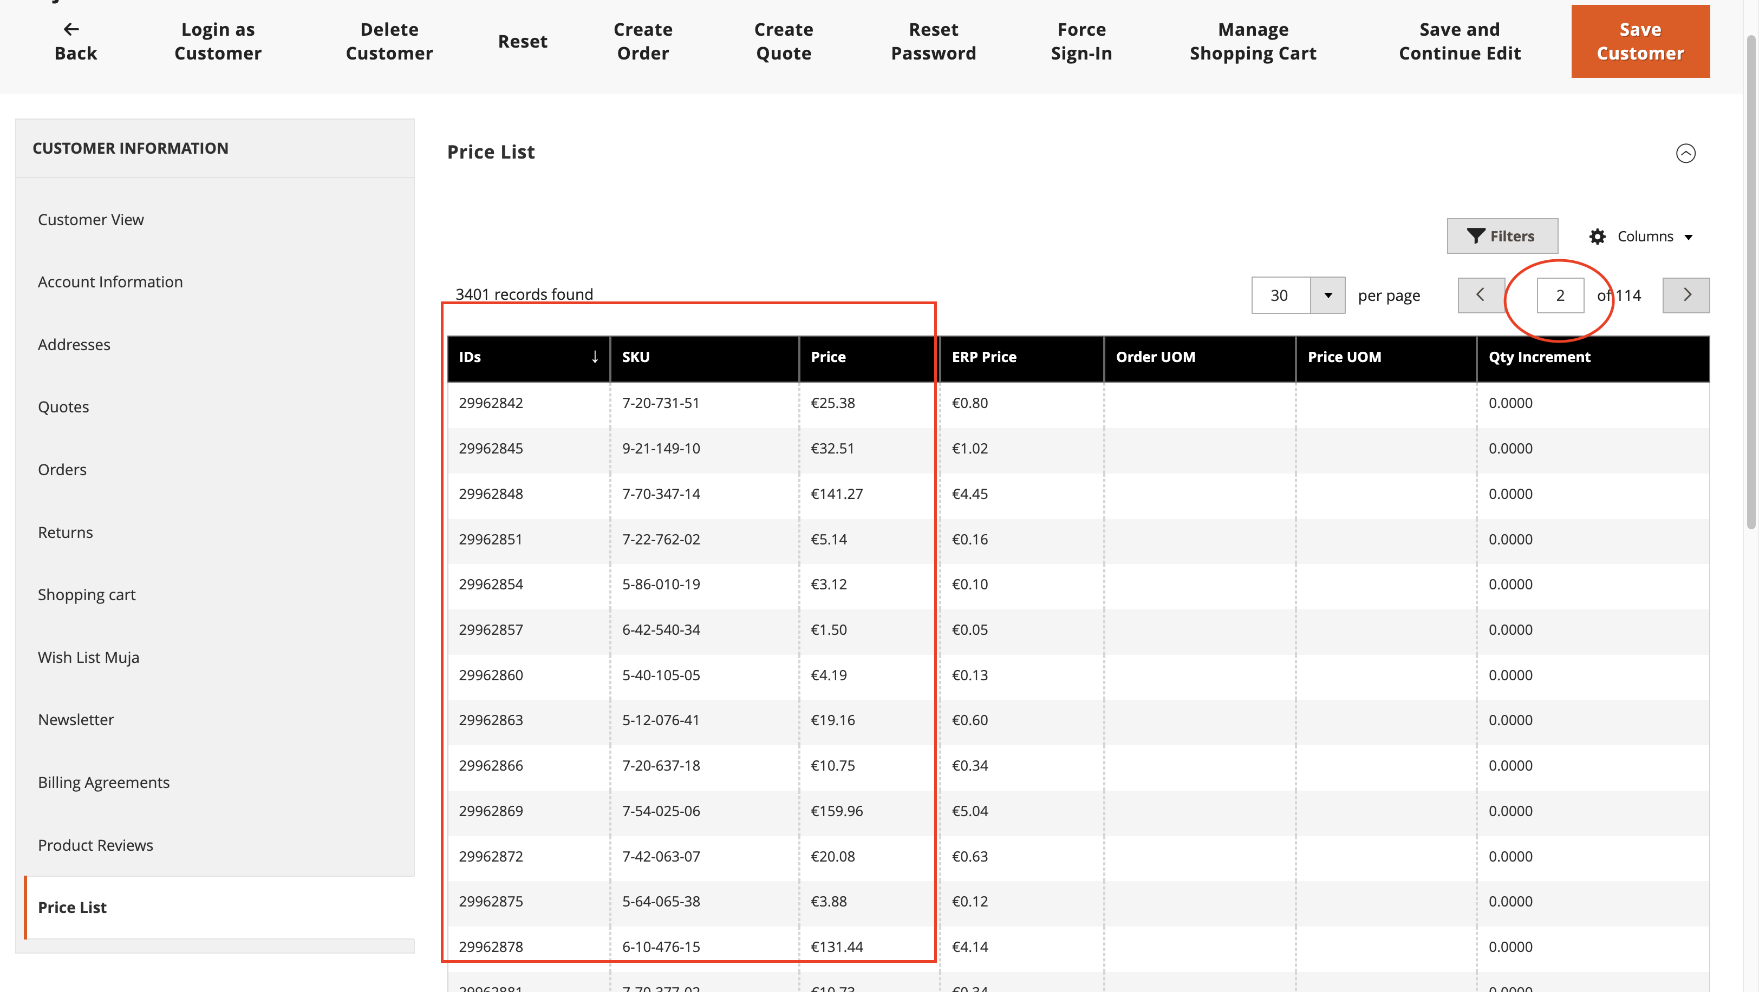The image size is (1759, 992).
Task: Click Login as Customer
Action: click(218, 41)
